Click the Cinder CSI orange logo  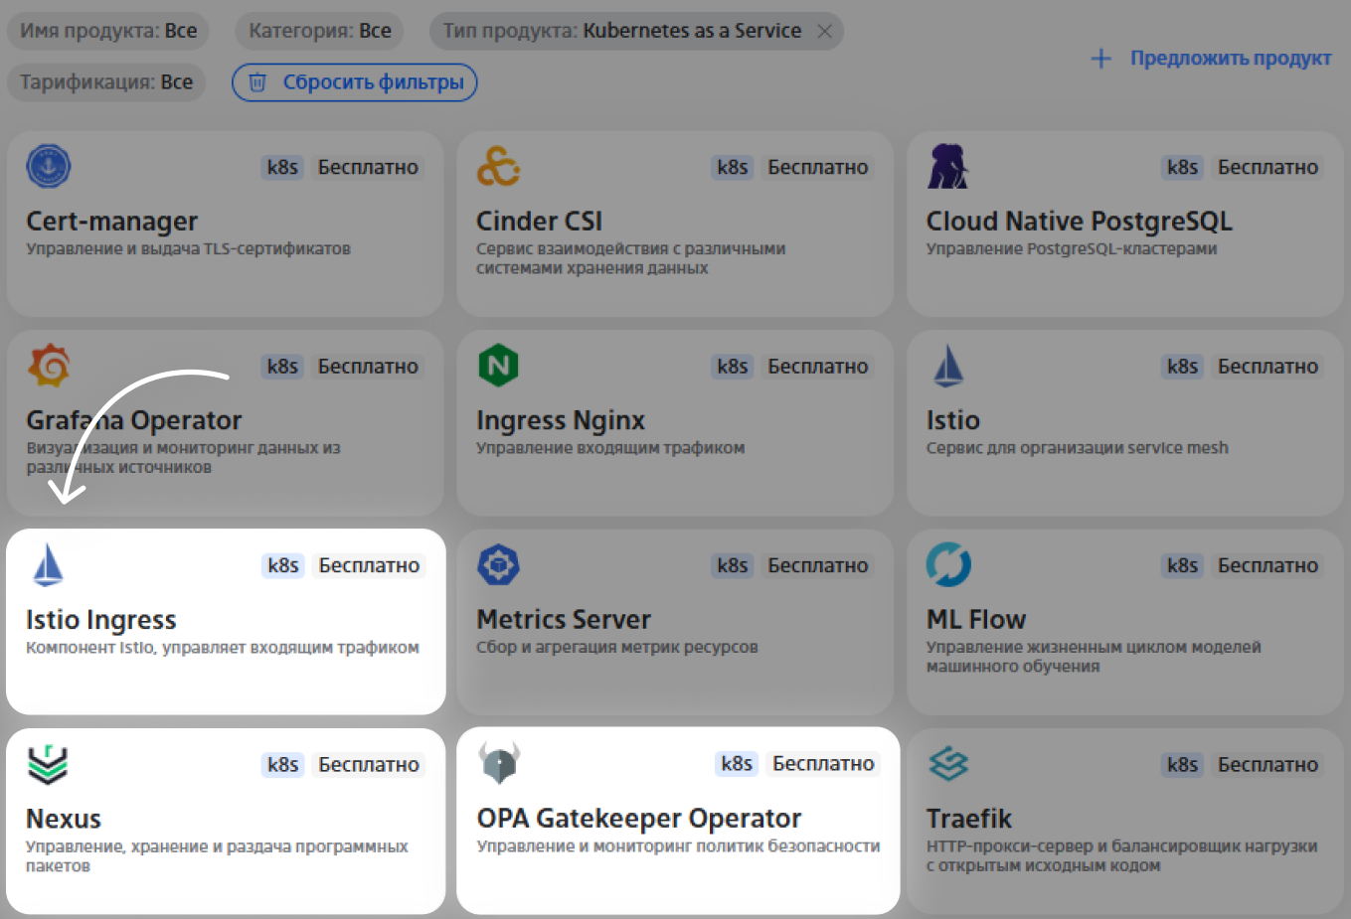(x=498, y=166)
